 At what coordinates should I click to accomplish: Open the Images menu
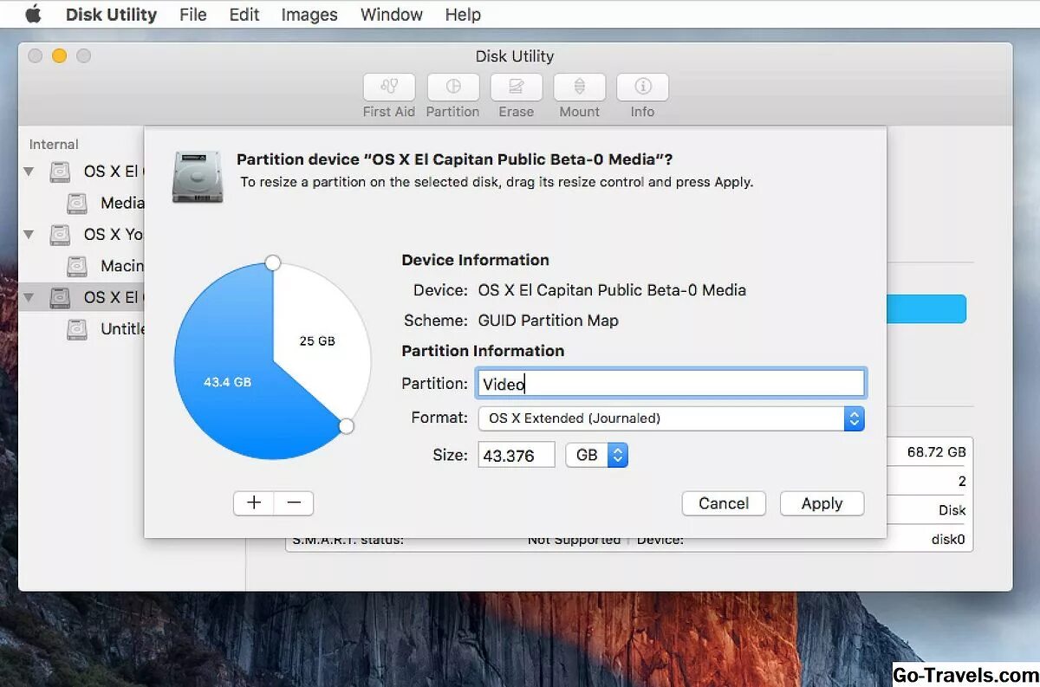(x=309, y=14)
